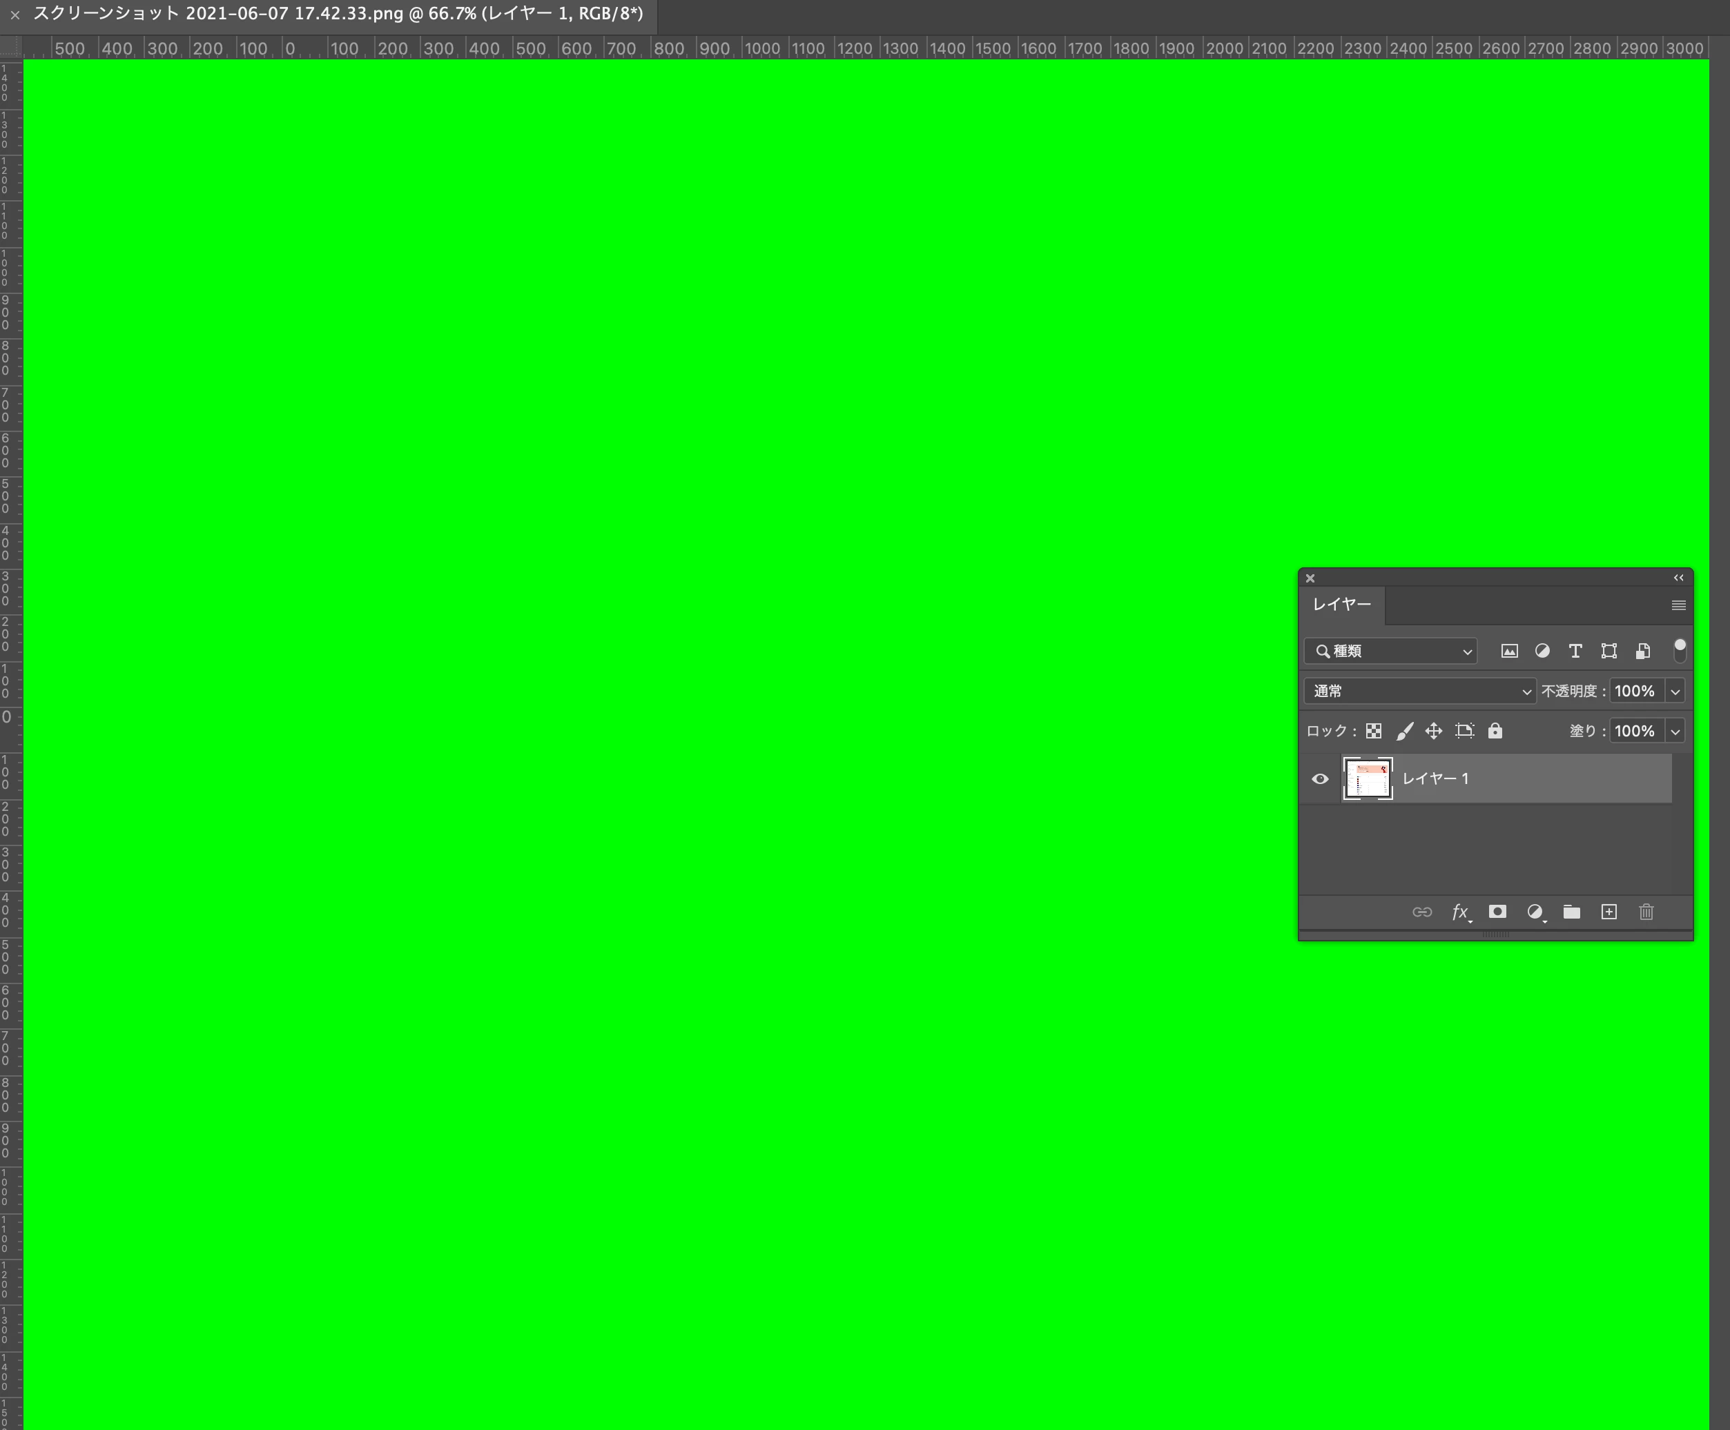The height and width of the screenshot is (1430, 1730).
Task: Create a new layer
Action: tap(1609, 912)
